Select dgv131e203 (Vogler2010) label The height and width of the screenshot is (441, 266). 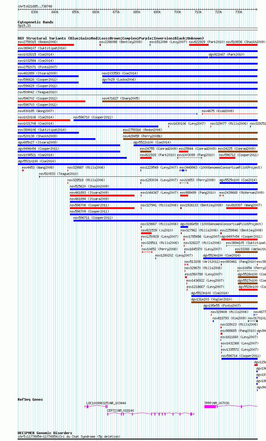point(212,300)
